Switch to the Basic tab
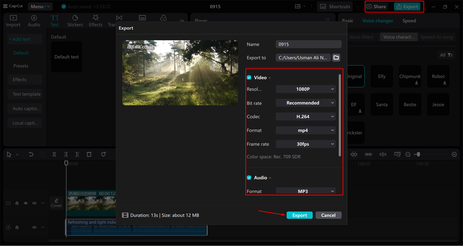This screenshot has width=463, height=246. pos(348,21)
